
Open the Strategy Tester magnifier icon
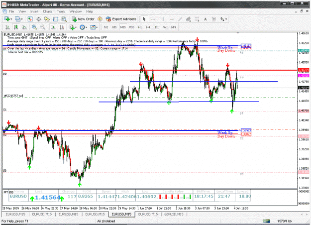tap(64, 19)
